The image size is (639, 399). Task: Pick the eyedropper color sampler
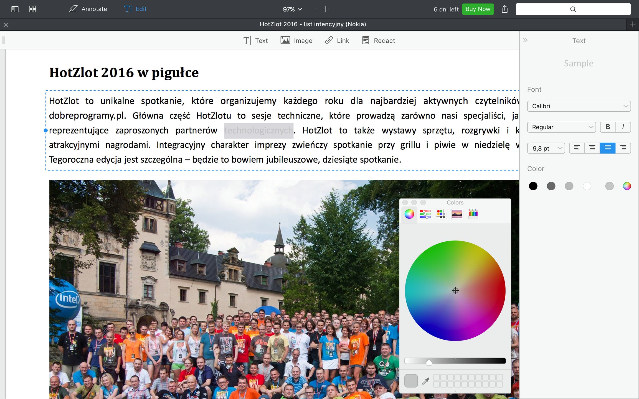[x=425, y=381]
